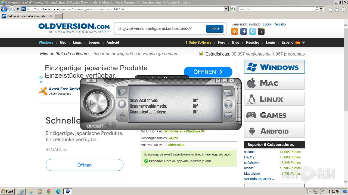348x195 pixels.
Task: Select the Android platform banner button
Action: [274, 131]
